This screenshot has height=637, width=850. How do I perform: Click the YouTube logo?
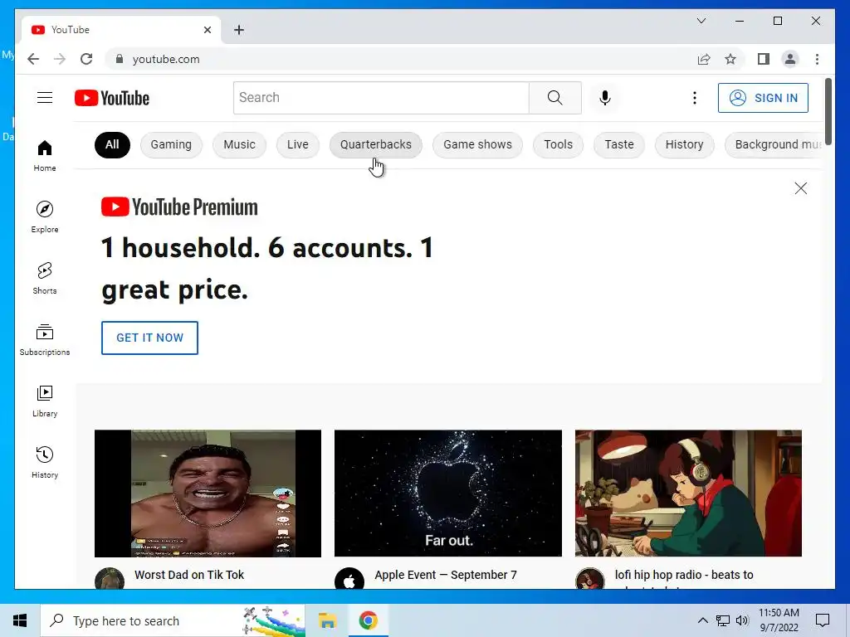tap(112, 98)
